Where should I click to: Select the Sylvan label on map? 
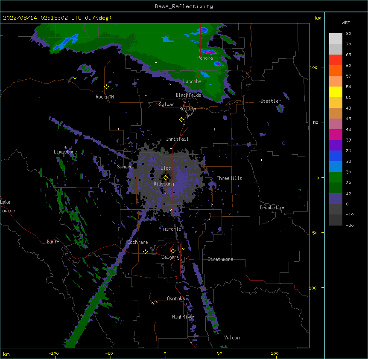click(166, 104)
